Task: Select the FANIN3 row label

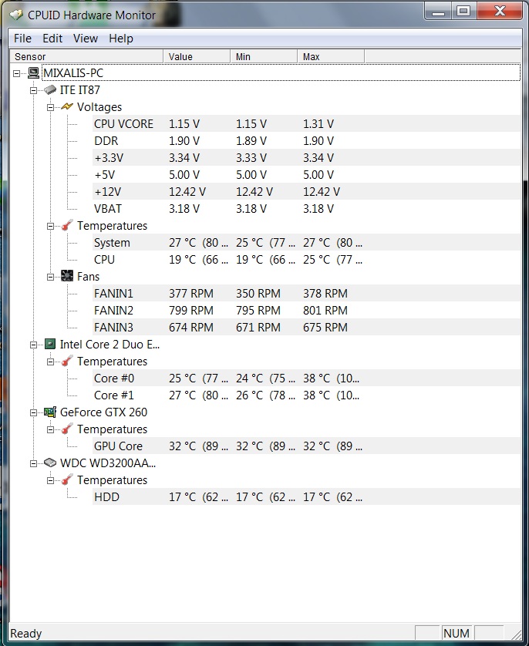Action: tap(113, 327)
